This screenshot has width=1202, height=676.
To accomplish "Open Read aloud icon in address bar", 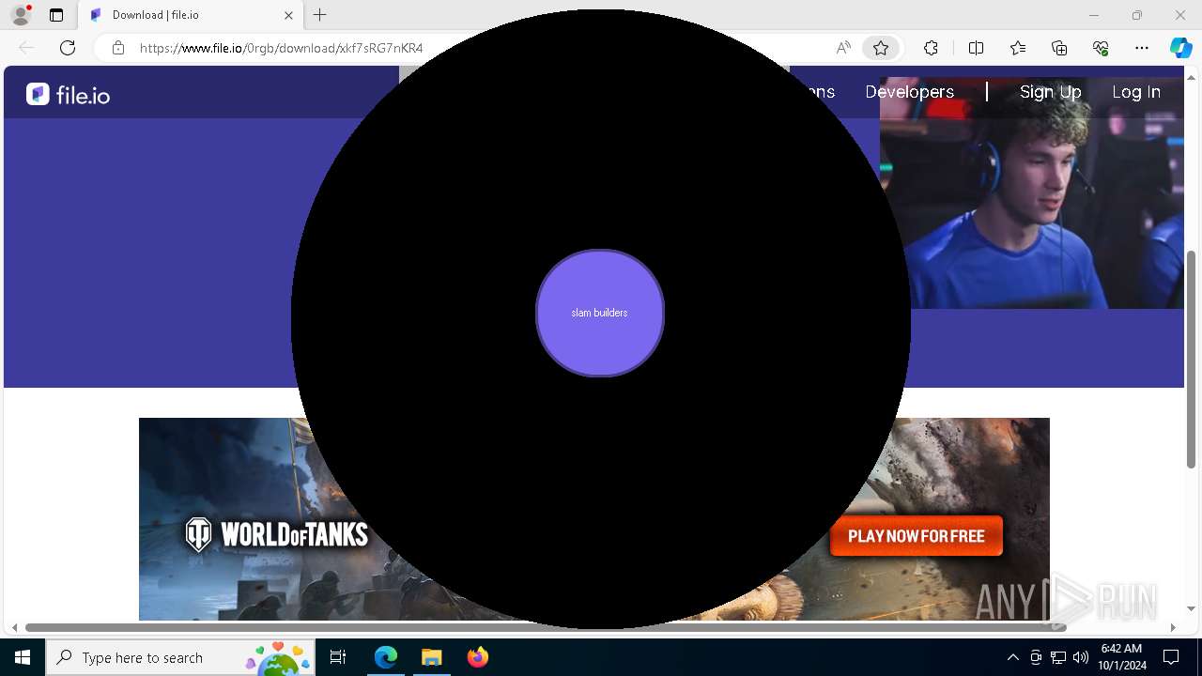I will 843,48.
